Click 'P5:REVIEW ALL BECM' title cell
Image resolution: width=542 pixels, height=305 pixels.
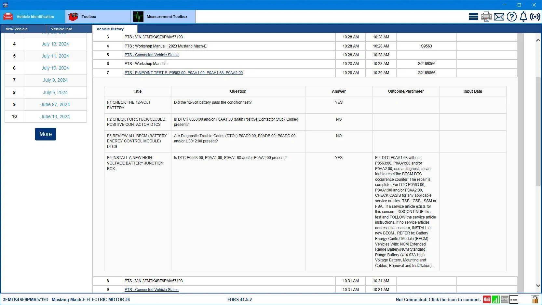138,141
